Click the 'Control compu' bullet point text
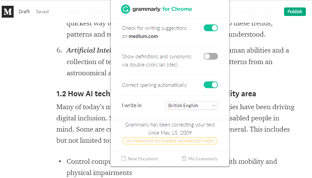 [x=89, y=161]
